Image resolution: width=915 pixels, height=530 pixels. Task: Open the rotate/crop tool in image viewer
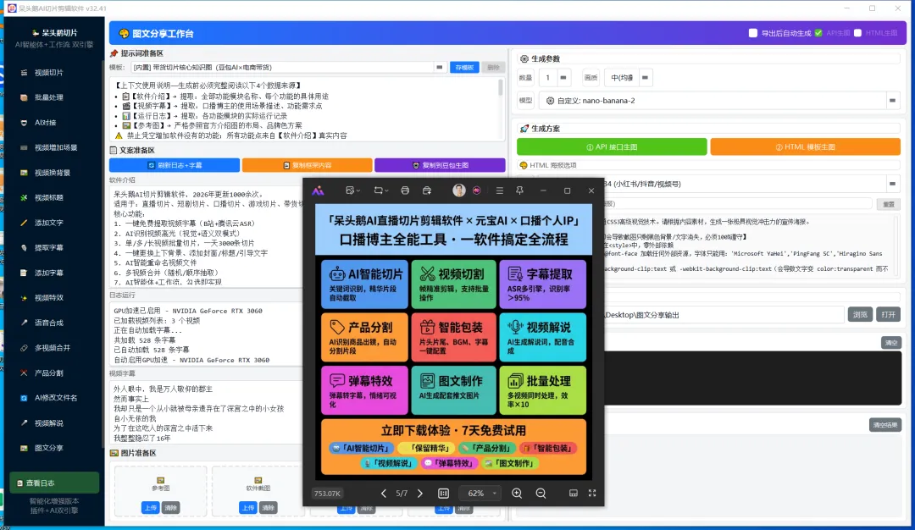tap(380, 190)
